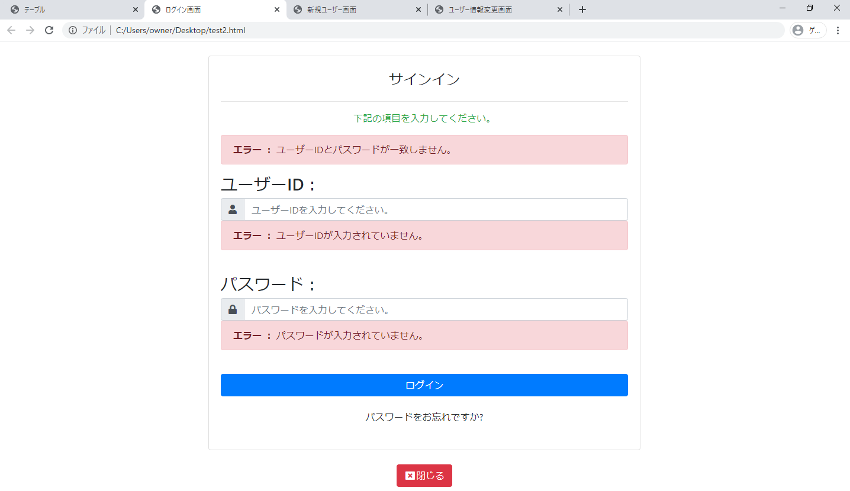Click the green 下記の項目を入力してください text
This screenshot has height=491, width=850.
point(423,118)
